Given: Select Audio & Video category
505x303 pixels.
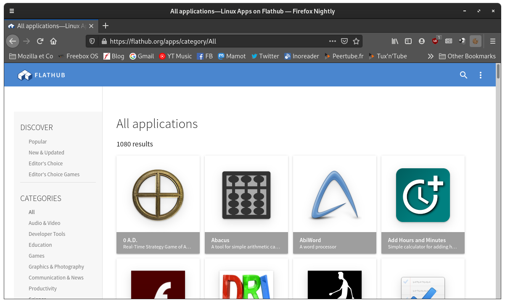Looking at the screenshot, I should tap(44, 223).
